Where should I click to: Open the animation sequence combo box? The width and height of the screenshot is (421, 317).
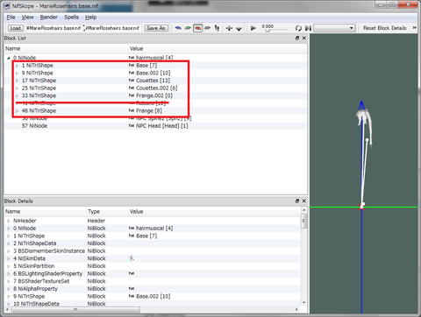tap(334, 28)
